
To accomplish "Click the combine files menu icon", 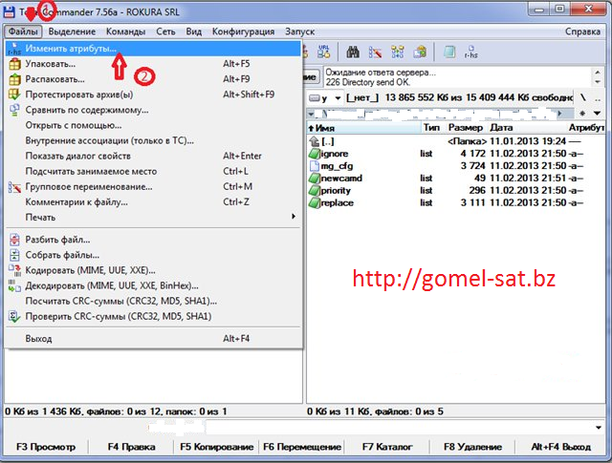I will [14, 255].
